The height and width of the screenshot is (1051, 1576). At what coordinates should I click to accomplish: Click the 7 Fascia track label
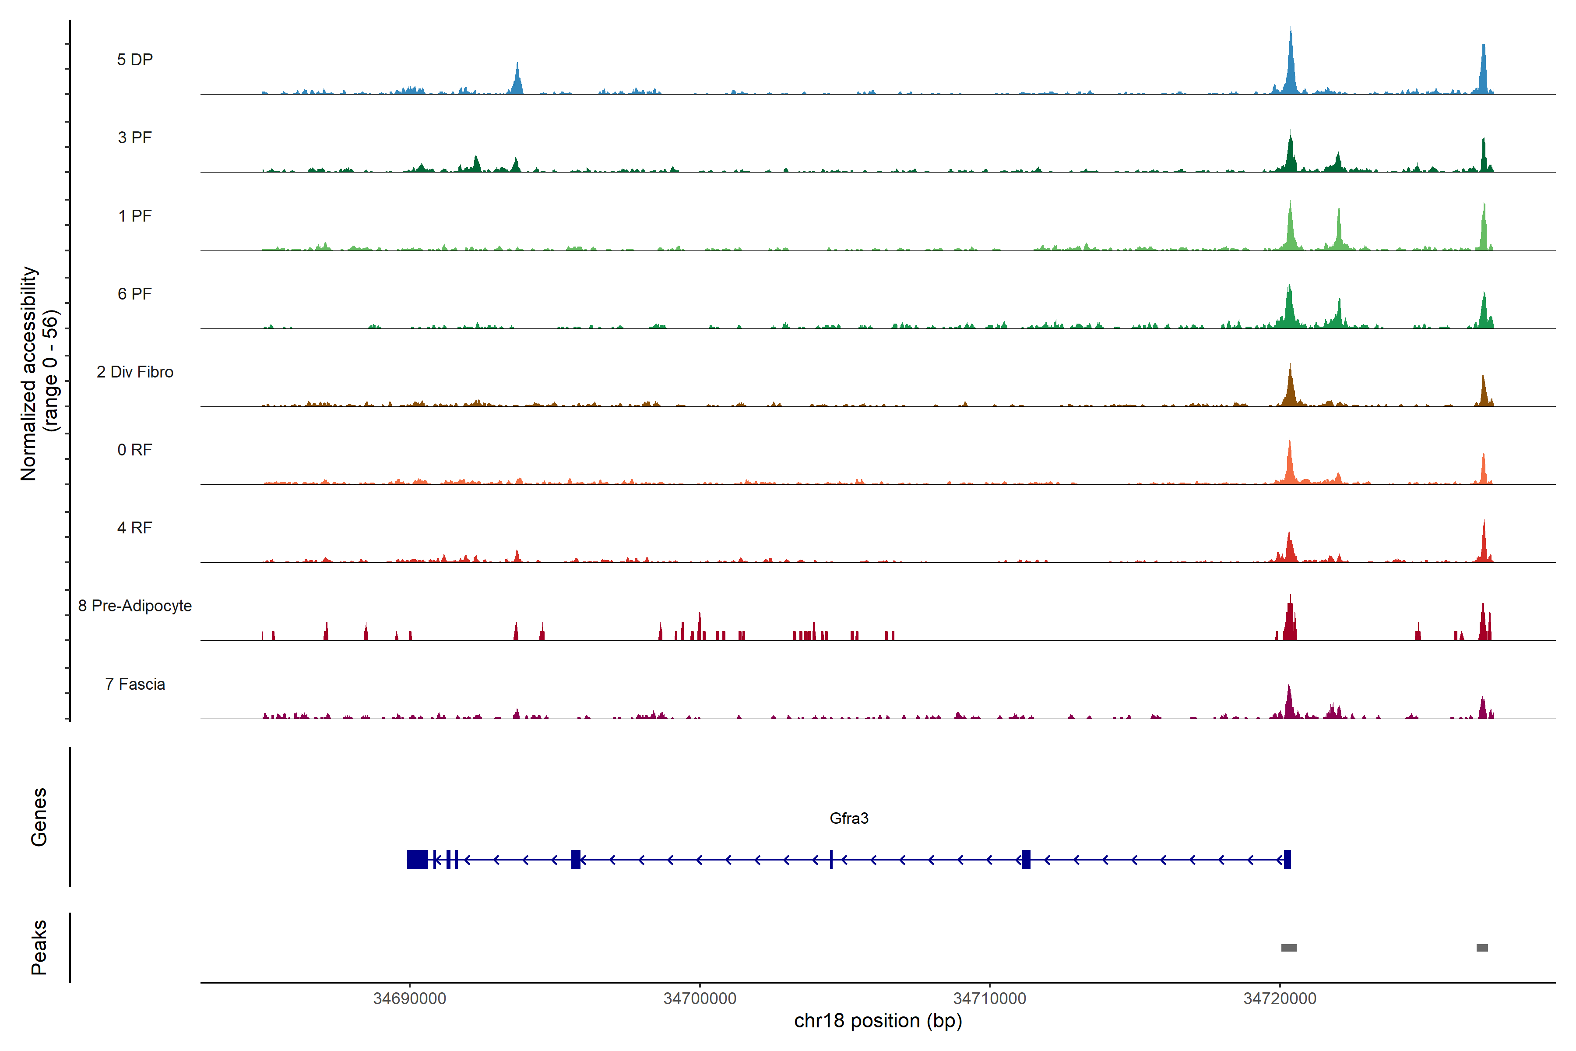(135, 684)
